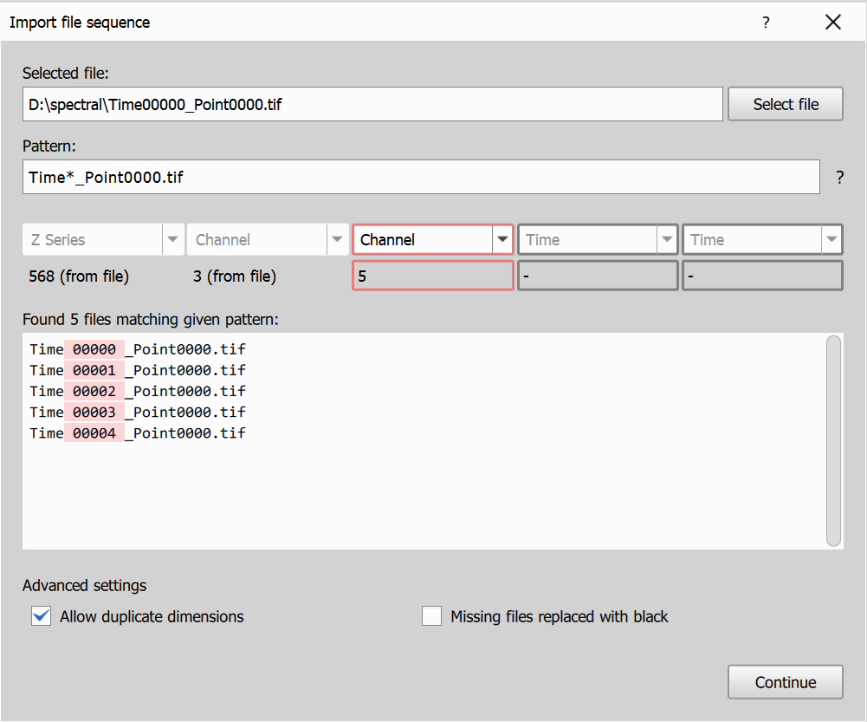Click the selected file path field
867x722 pixels.
click(x=372, y=103)
